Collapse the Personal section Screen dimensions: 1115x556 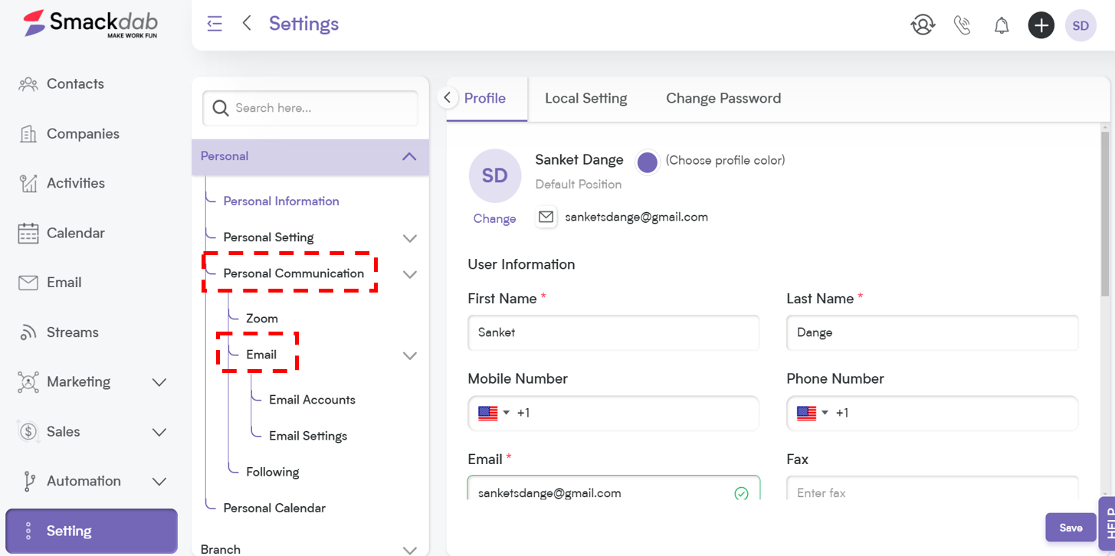[409, 156]
